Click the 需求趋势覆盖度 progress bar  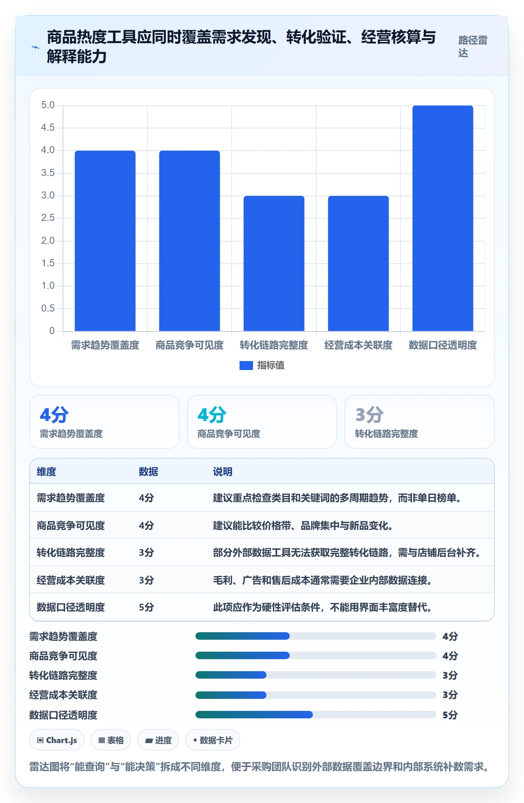pyautogui.click(x=316, y=636)
